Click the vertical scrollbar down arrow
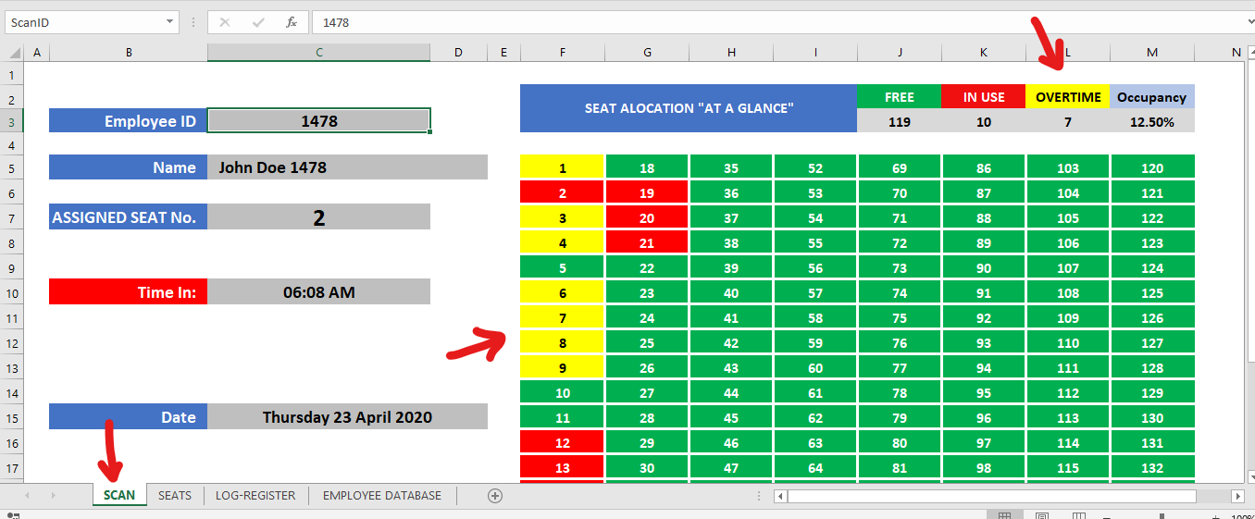Image resolution: width=1255 pixels, height=519 pixels. [1249, 475]
